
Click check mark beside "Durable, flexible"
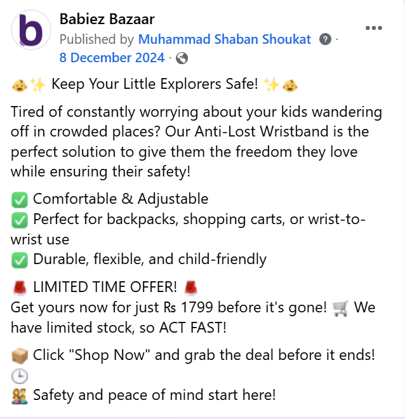20,260
